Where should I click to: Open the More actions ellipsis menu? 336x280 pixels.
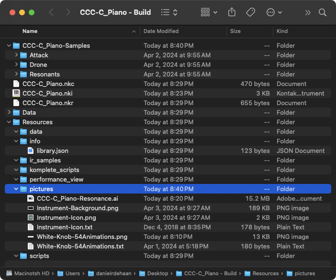point(273,12)
